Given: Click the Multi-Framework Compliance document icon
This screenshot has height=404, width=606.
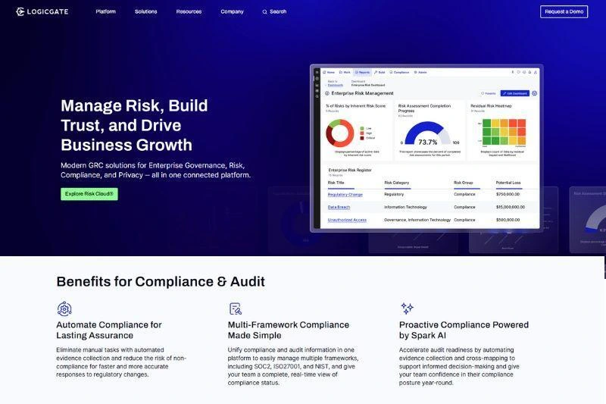Looking at the screenshot, I should click(236, 308).
